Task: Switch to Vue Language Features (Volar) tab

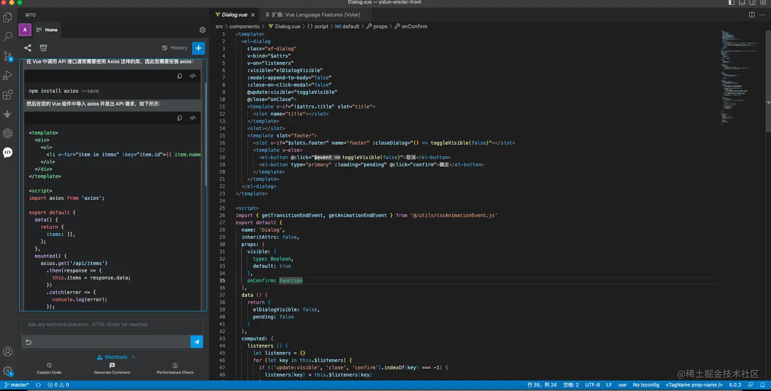Action: [316, 15]
